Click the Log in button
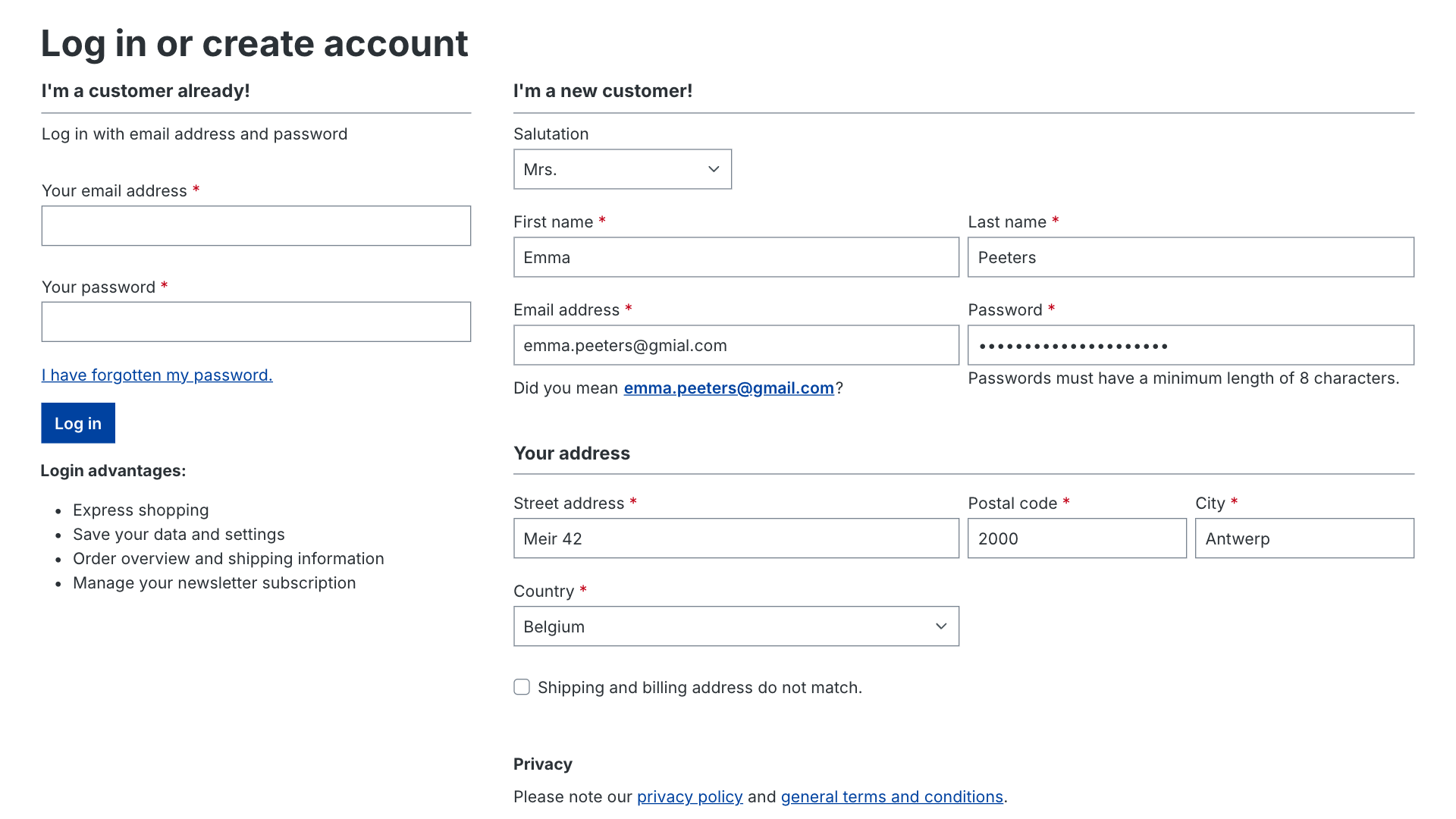 click(x=78, y=423)
